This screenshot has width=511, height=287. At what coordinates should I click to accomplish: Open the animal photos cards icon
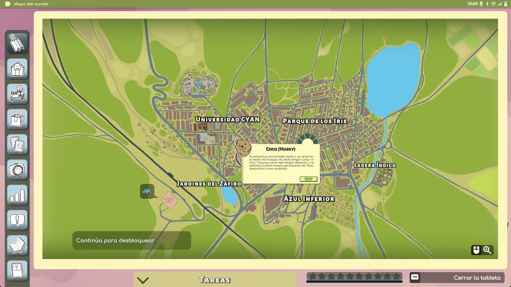(17, 144)
